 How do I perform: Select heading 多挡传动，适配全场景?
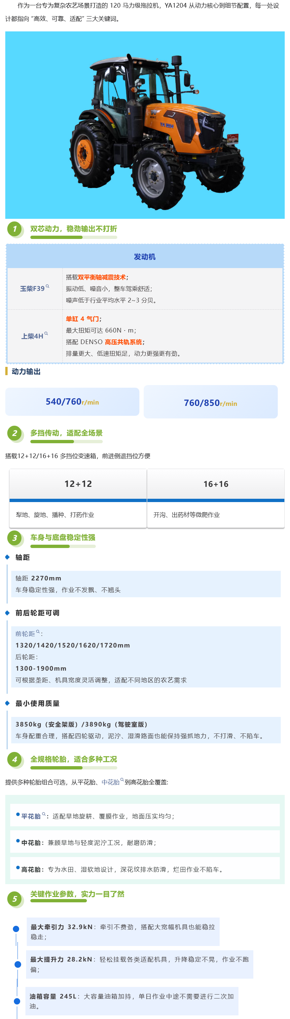(x=66, y=433)
